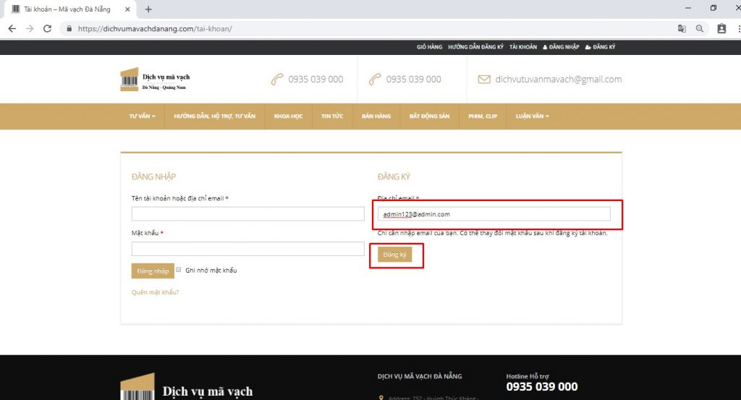The height and width of the screenshot is (400, 741).
Task: Open the TIN TỨC menu item
Action: pyautogui.click(x=332, y=116)
